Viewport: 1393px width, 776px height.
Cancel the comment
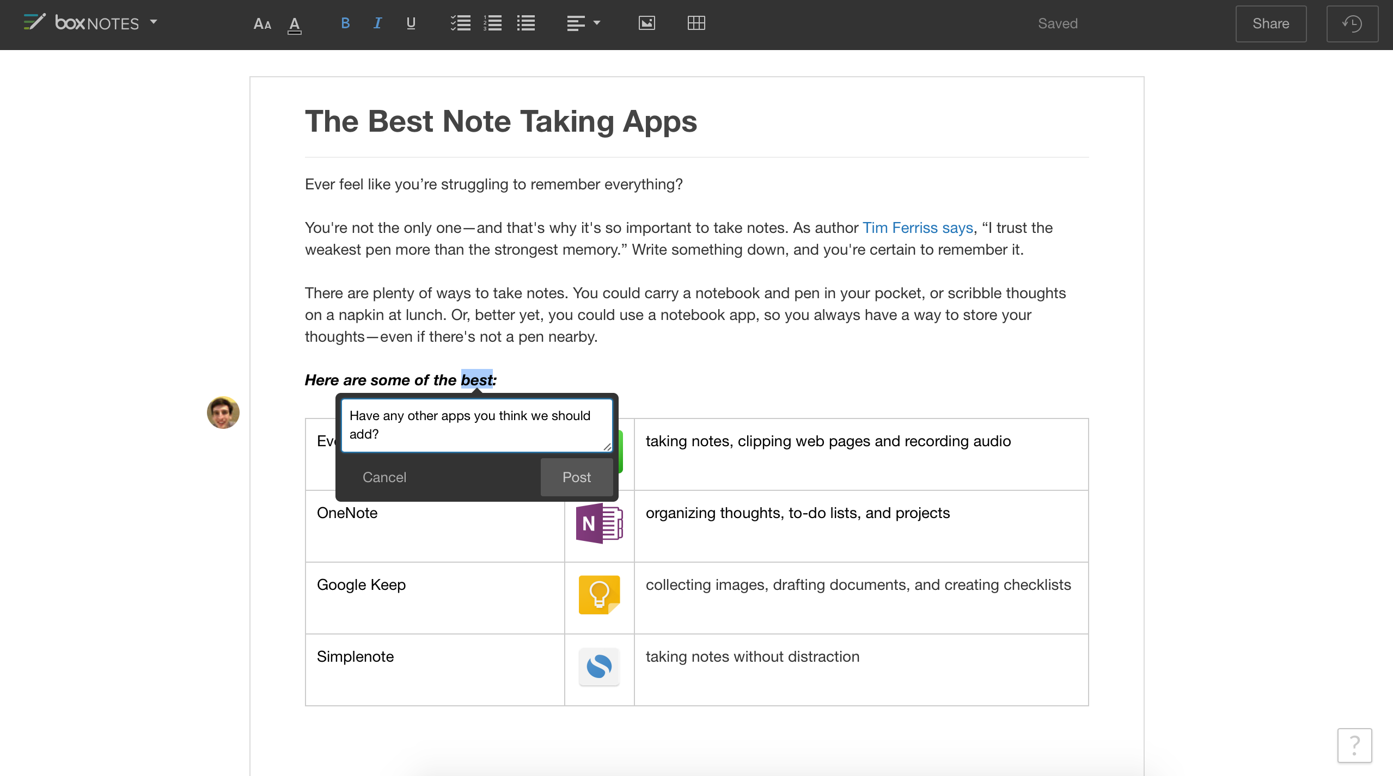[384, 477]
